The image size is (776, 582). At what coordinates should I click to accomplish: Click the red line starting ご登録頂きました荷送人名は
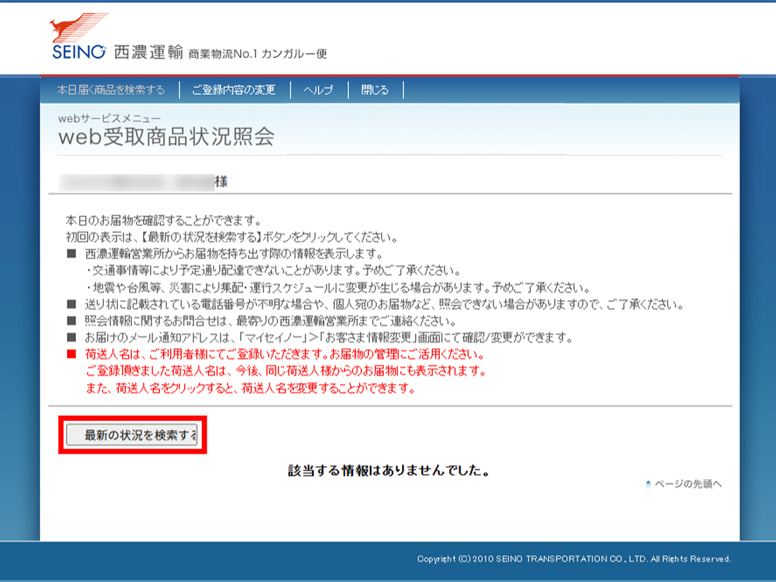[286, 371]
